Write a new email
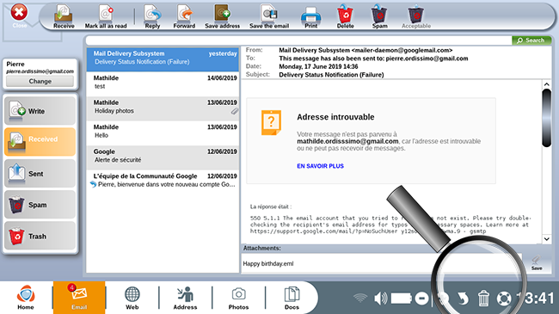The height and width of the screenshot is (314, 559). tap(40, 111)
